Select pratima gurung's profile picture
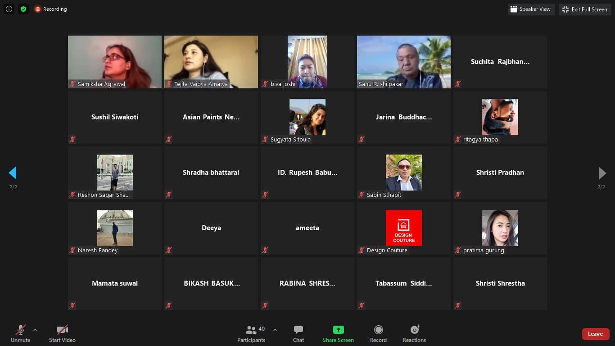 point(500,228)
